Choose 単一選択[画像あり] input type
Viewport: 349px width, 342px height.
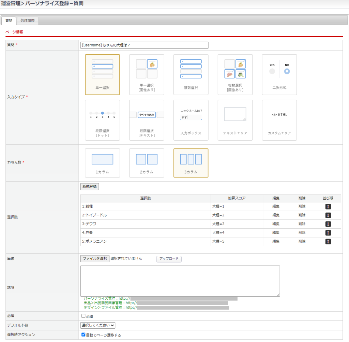click(x=147, y=74)
